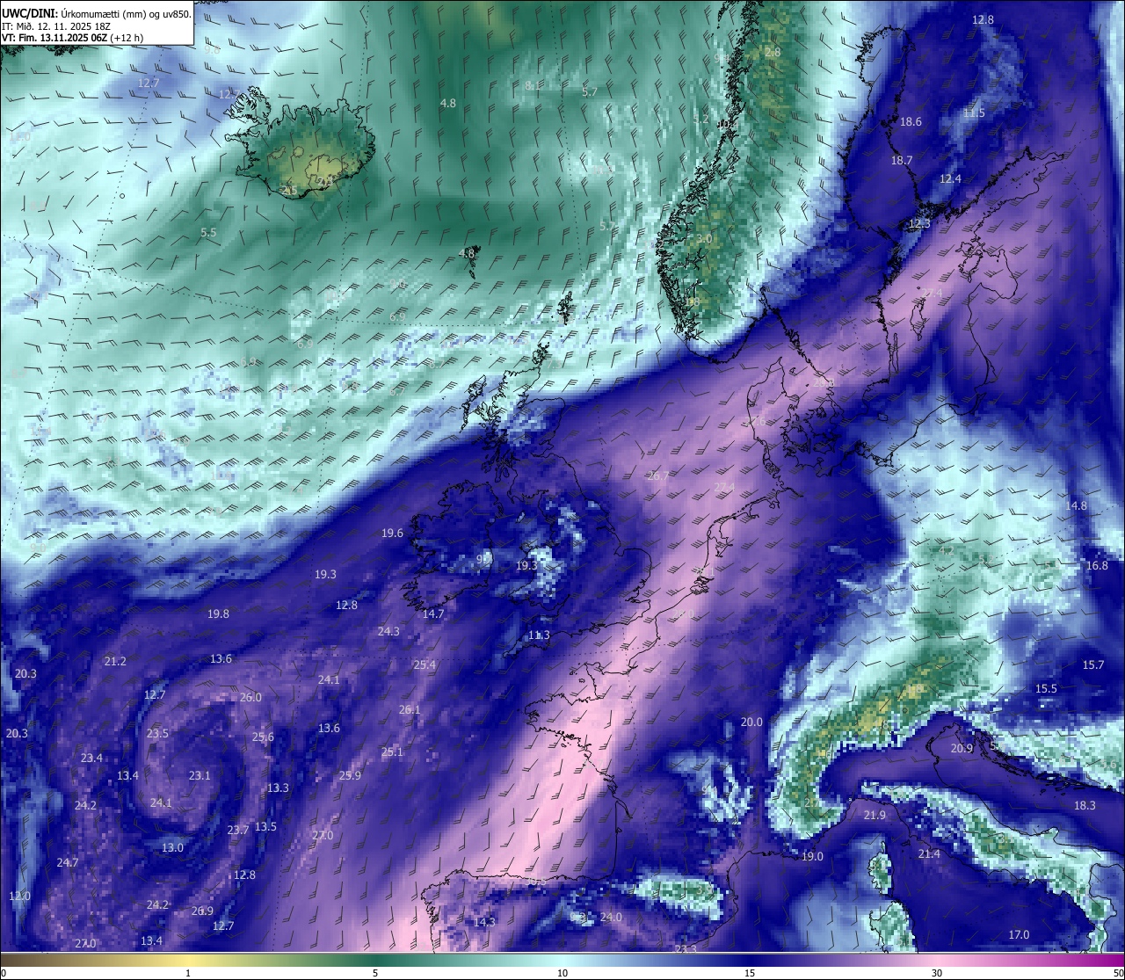Image resolution: width=1125 pixels, height=980 pixels.
Task: Click the value '25.4' on the map
Action: point(425,665)
